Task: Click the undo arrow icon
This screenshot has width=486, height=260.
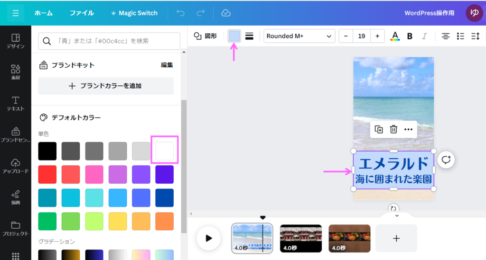Action: (x=180, y=13)
